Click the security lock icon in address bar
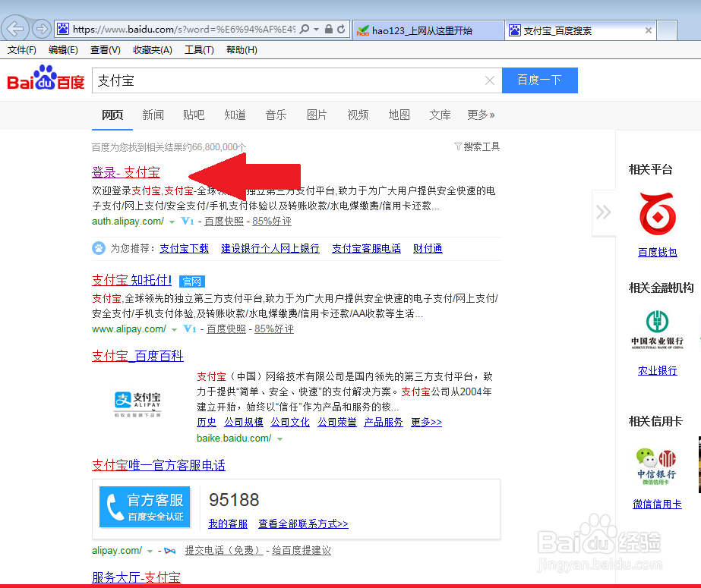Image resolution: width=701 pixels, height=588 pixels. [329, 29]
